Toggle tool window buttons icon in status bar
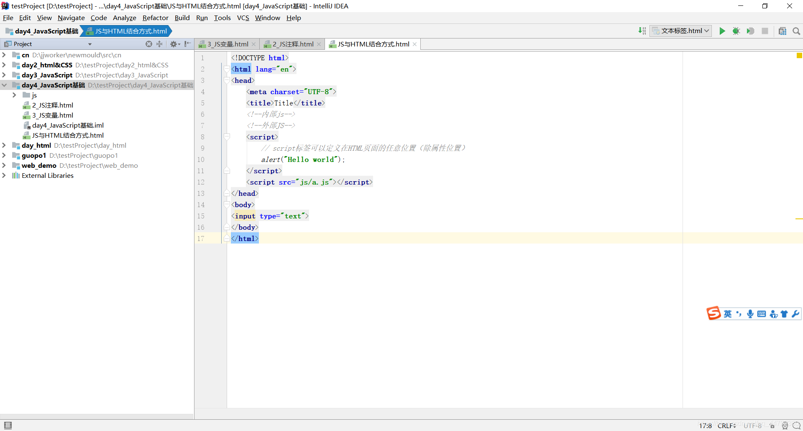The image size is (803, 431). coord(8,425)
